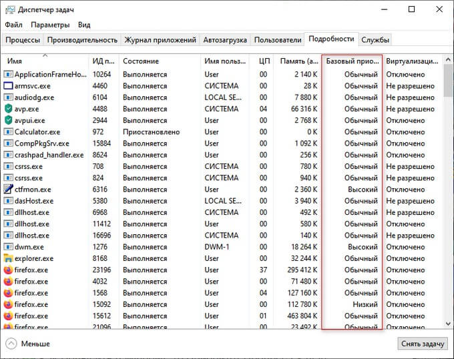Viewport: 454px width, 359px height.
Task: Open the Файл menu
Action: [13, 25]
